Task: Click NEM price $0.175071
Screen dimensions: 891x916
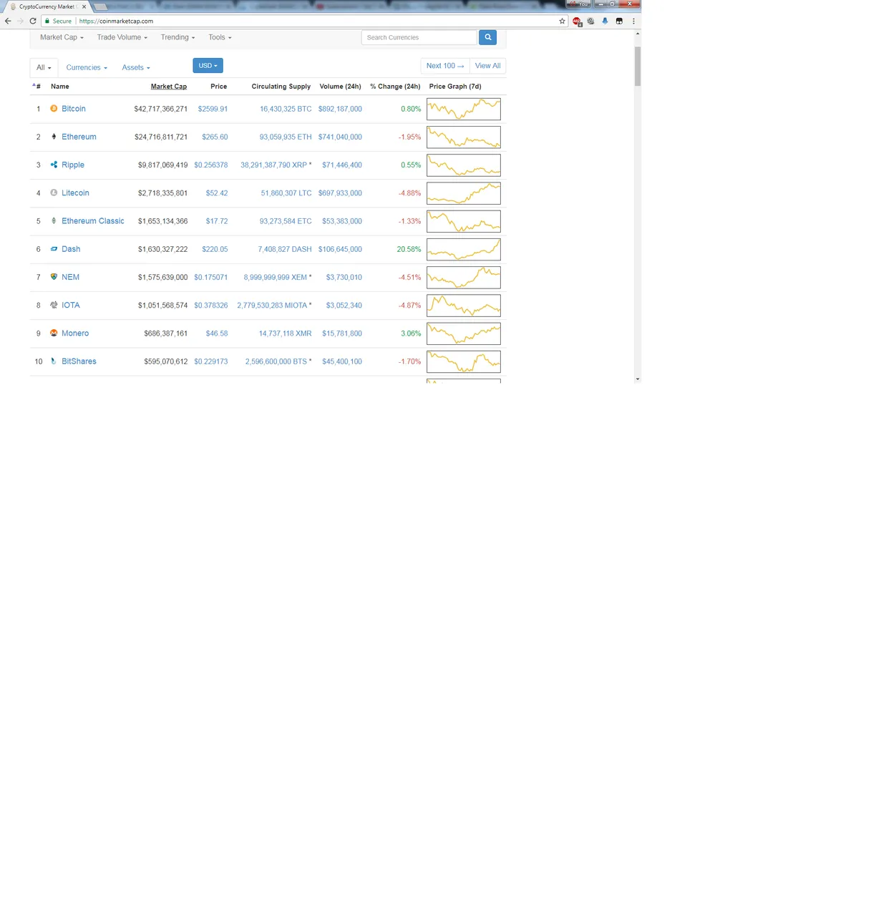Action: pyautogui.click(x=211, y=277)
